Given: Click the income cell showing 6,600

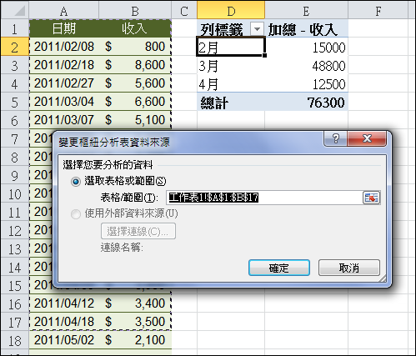Looking at the screenshot, I should 135,102.
